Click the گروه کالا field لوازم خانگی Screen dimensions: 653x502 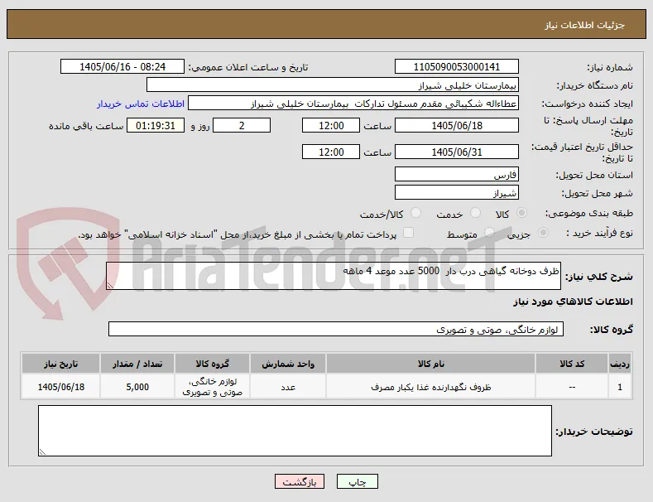tap(336, 329)
